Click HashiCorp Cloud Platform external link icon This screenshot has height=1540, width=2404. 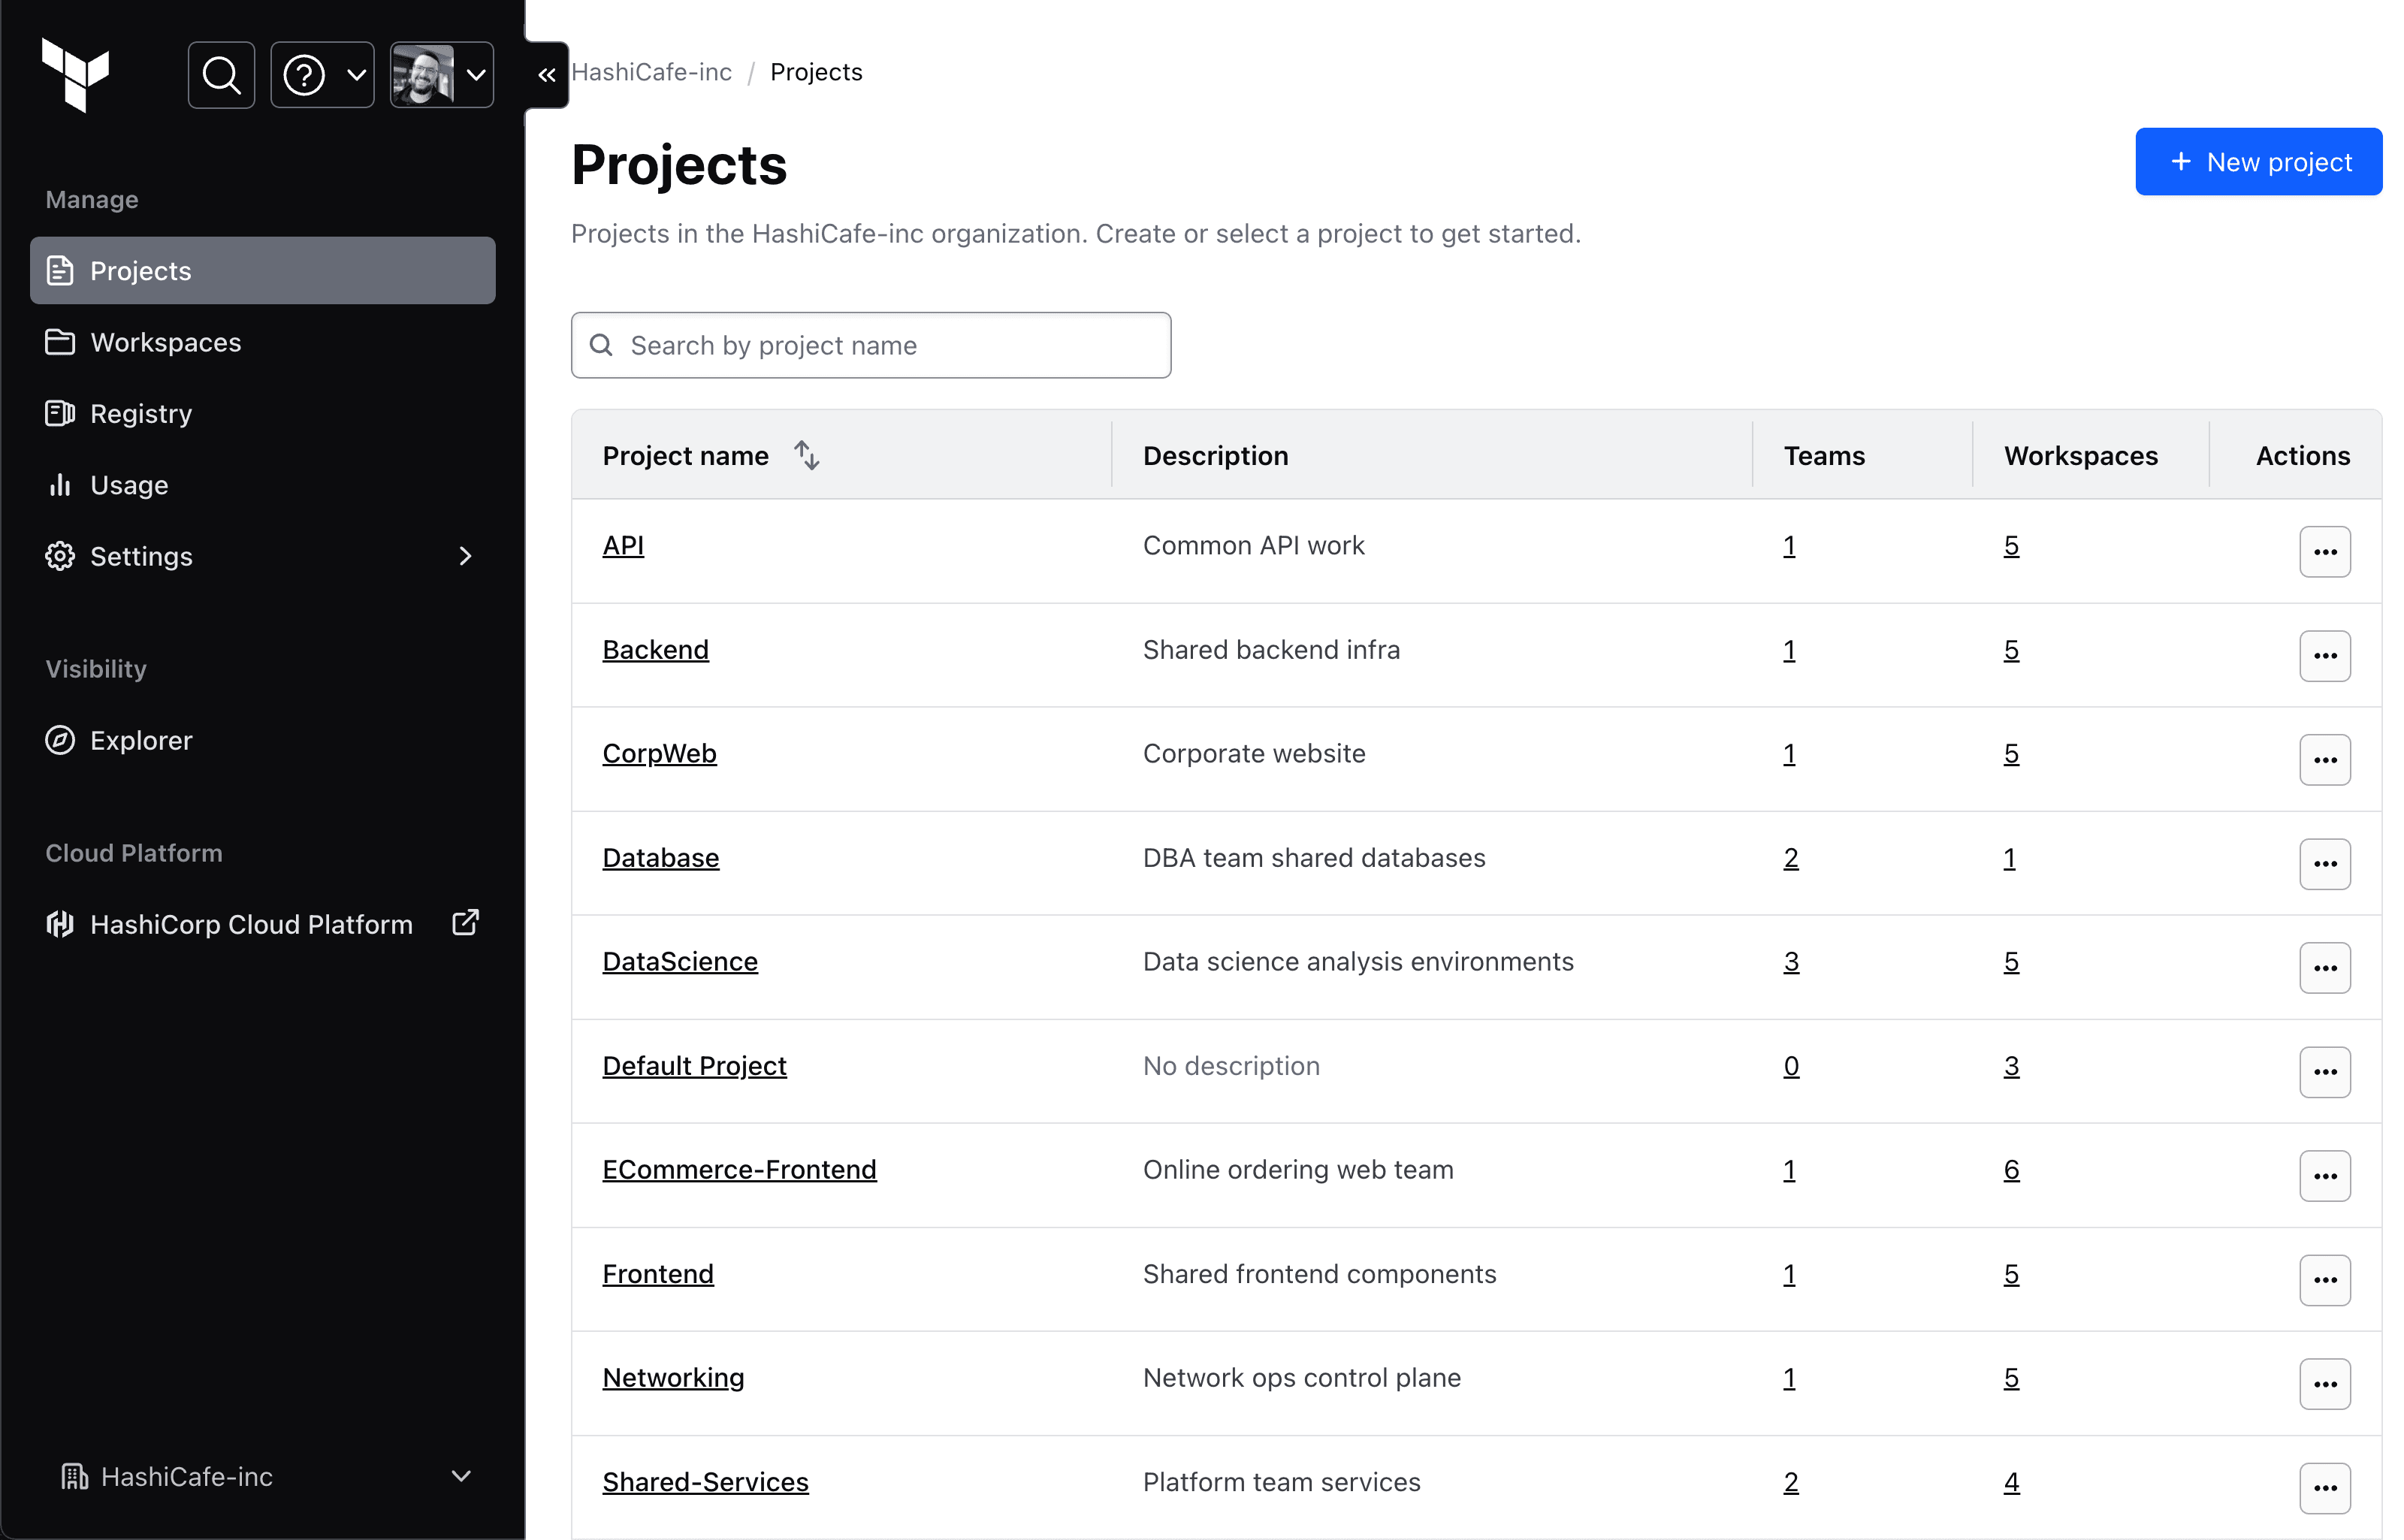465,923
